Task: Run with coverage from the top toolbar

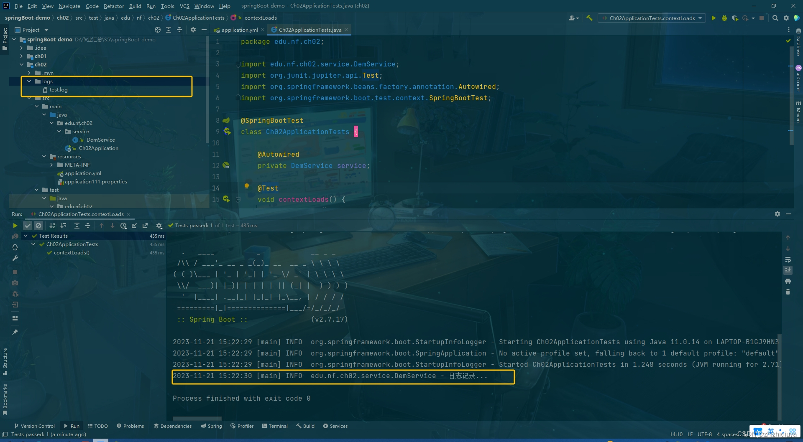Action: pos(735,18)
